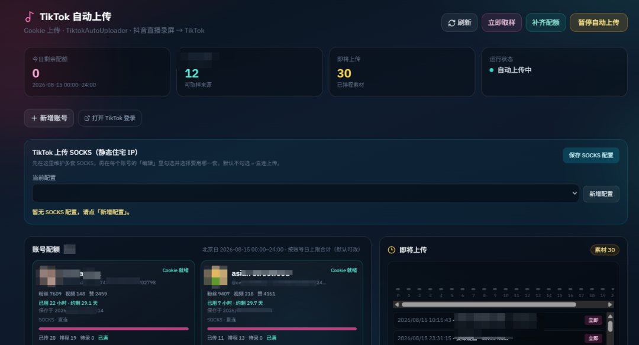The image size is (639, 345).
Task: Click Cookie 就绪 on the asia account card
Action: point(344,270)
